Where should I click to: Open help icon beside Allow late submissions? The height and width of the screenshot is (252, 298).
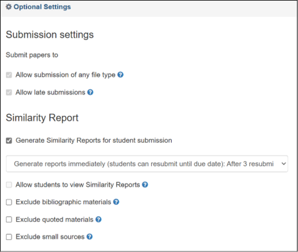(90, 92)
